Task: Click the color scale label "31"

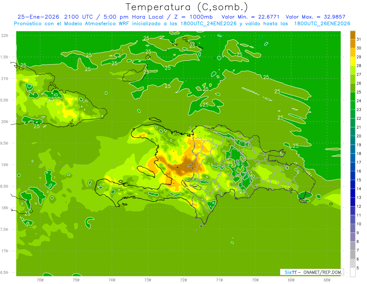Action: tap(359, 39)
